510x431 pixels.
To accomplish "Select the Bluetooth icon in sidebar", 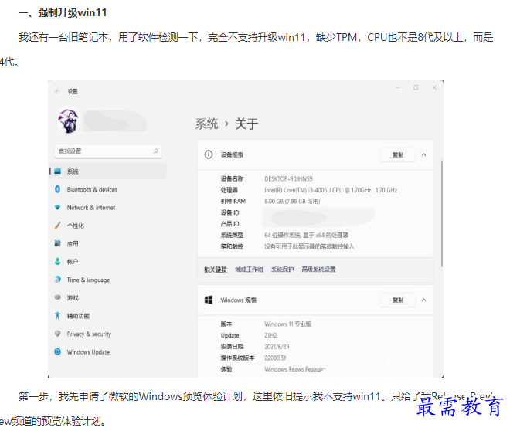I will (x=58, y=189).
